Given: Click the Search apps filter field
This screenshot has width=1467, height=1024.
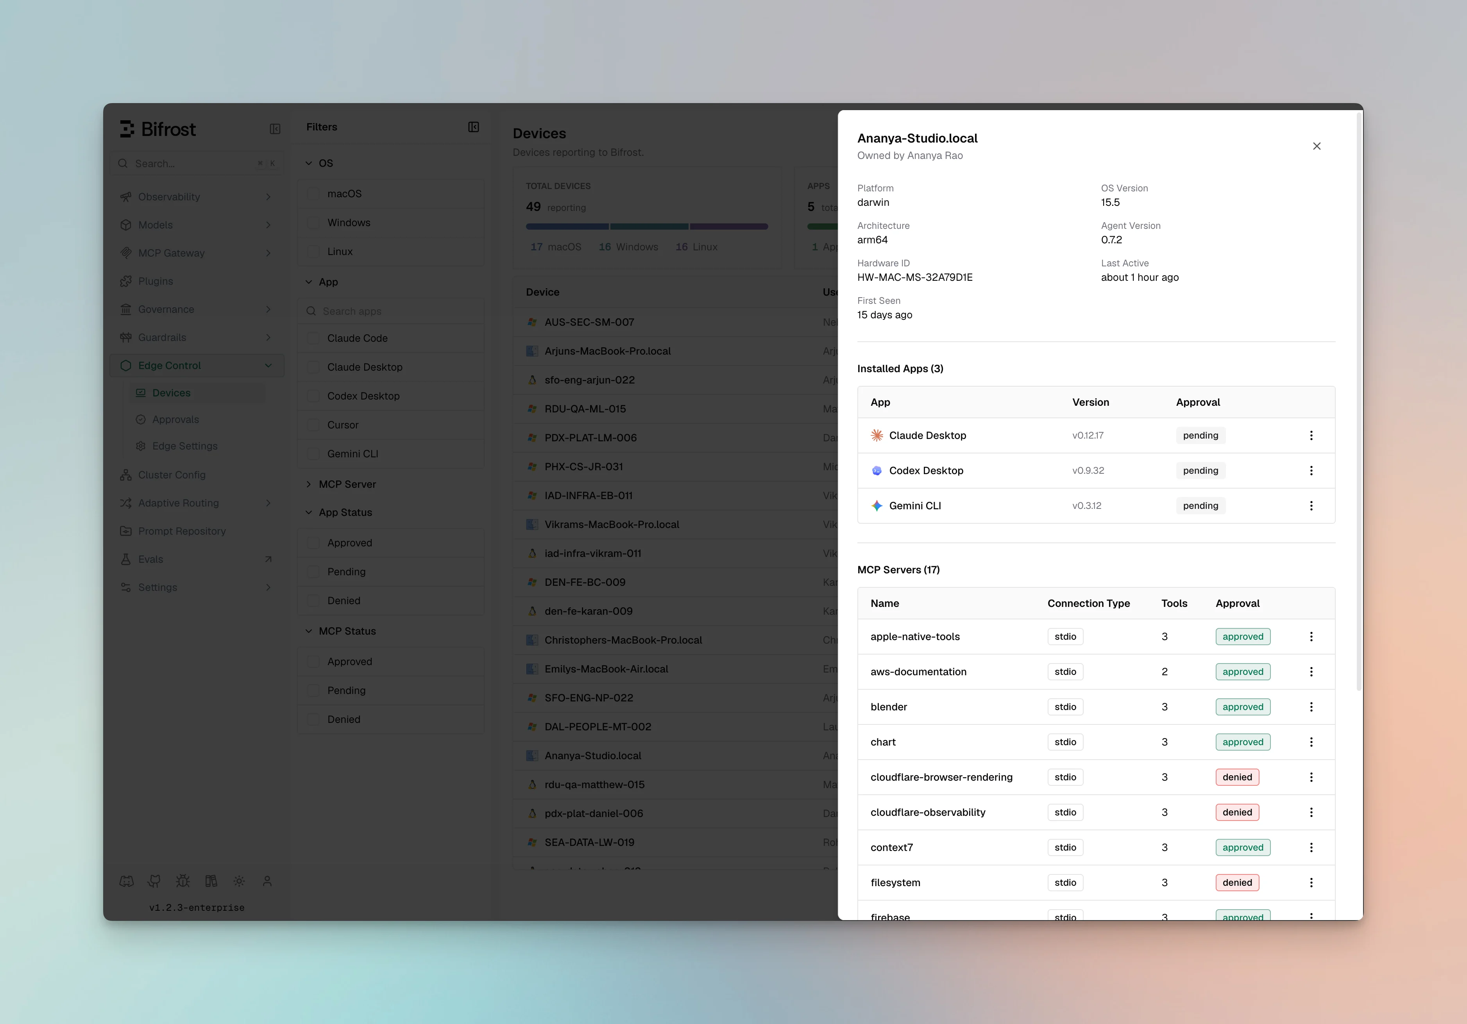Looking at the screenshot, I should click(x=391, y=311).
